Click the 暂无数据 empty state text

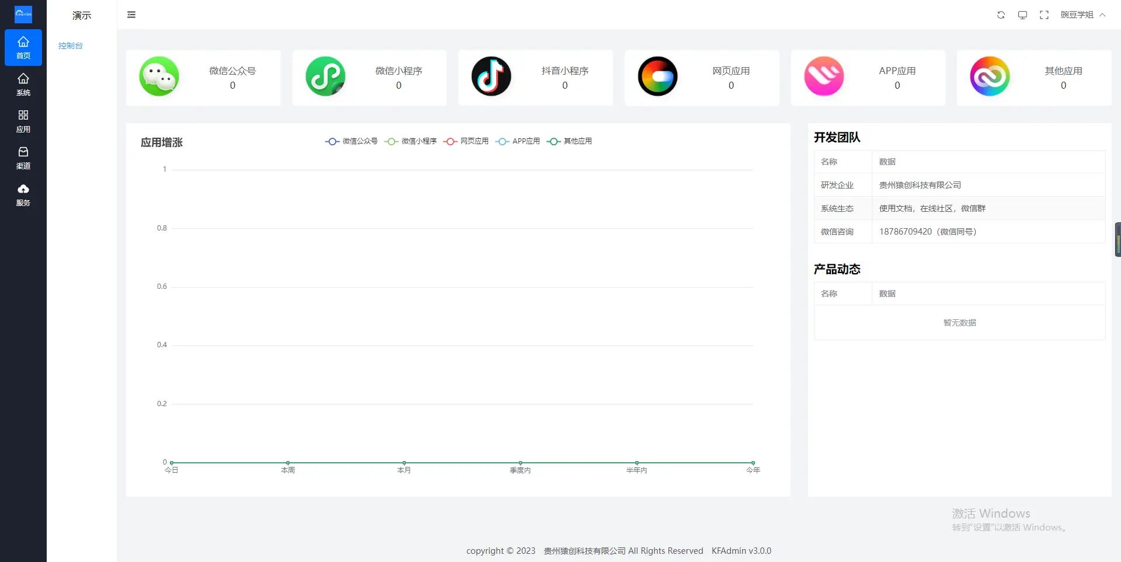click(960, 323)
